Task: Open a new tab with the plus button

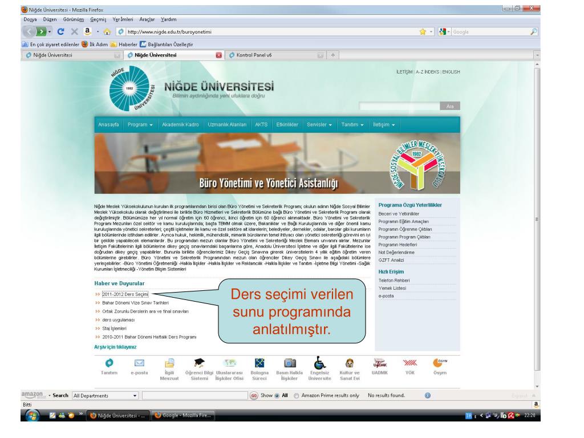Action: pyautogui.click(x=333, y=55)
